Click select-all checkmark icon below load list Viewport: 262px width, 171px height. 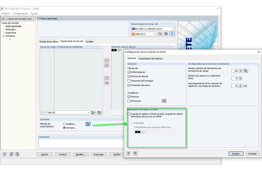click(93, 113)
